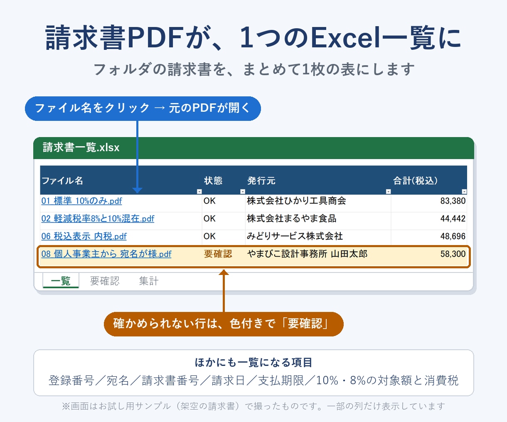The height and width of the screenshot is (422, 507).
Task: Click the headline 請求書PDFが、1つのExcel一覧に
Action: [x=253, y=37]
